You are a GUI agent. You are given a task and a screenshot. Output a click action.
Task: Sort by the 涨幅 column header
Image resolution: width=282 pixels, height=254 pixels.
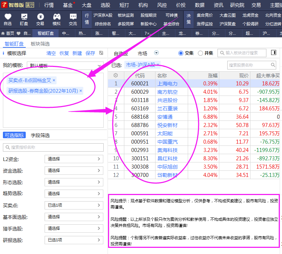point(213,76)
